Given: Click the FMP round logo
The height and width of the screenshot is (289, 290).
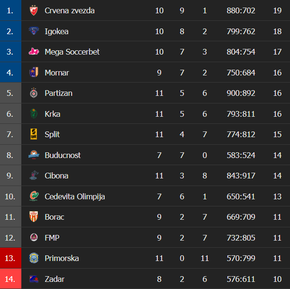Looking at the screenshot, I should click(x=34, y=237).
